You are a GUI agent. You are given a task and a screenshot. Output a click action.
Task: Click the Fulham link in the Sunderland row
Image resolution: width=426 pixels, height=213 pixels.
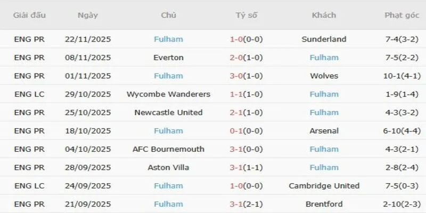click(168, 39)
